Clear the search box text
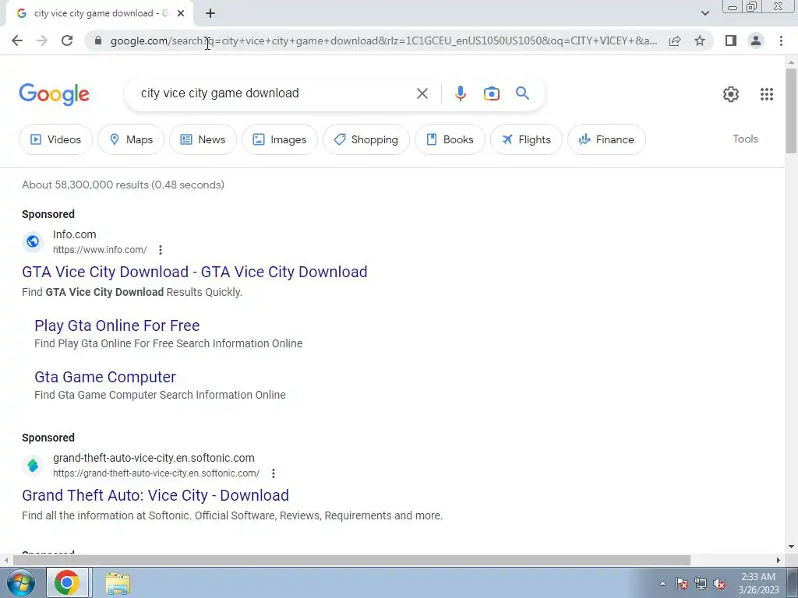798x598 pixels. tap(422, 93)
